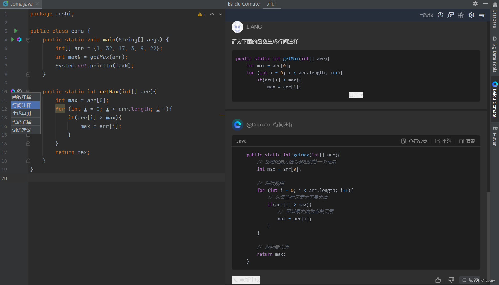Click 查看变更 to view changes

coord(414,141)
